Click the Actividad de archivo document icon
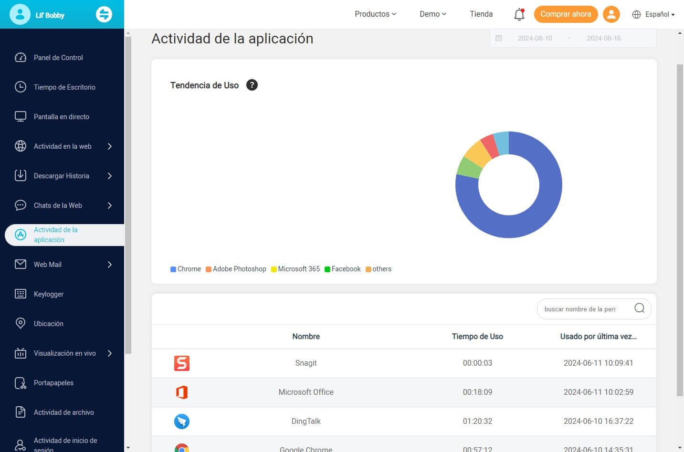The image size is (684, 452). coord(21,412)
